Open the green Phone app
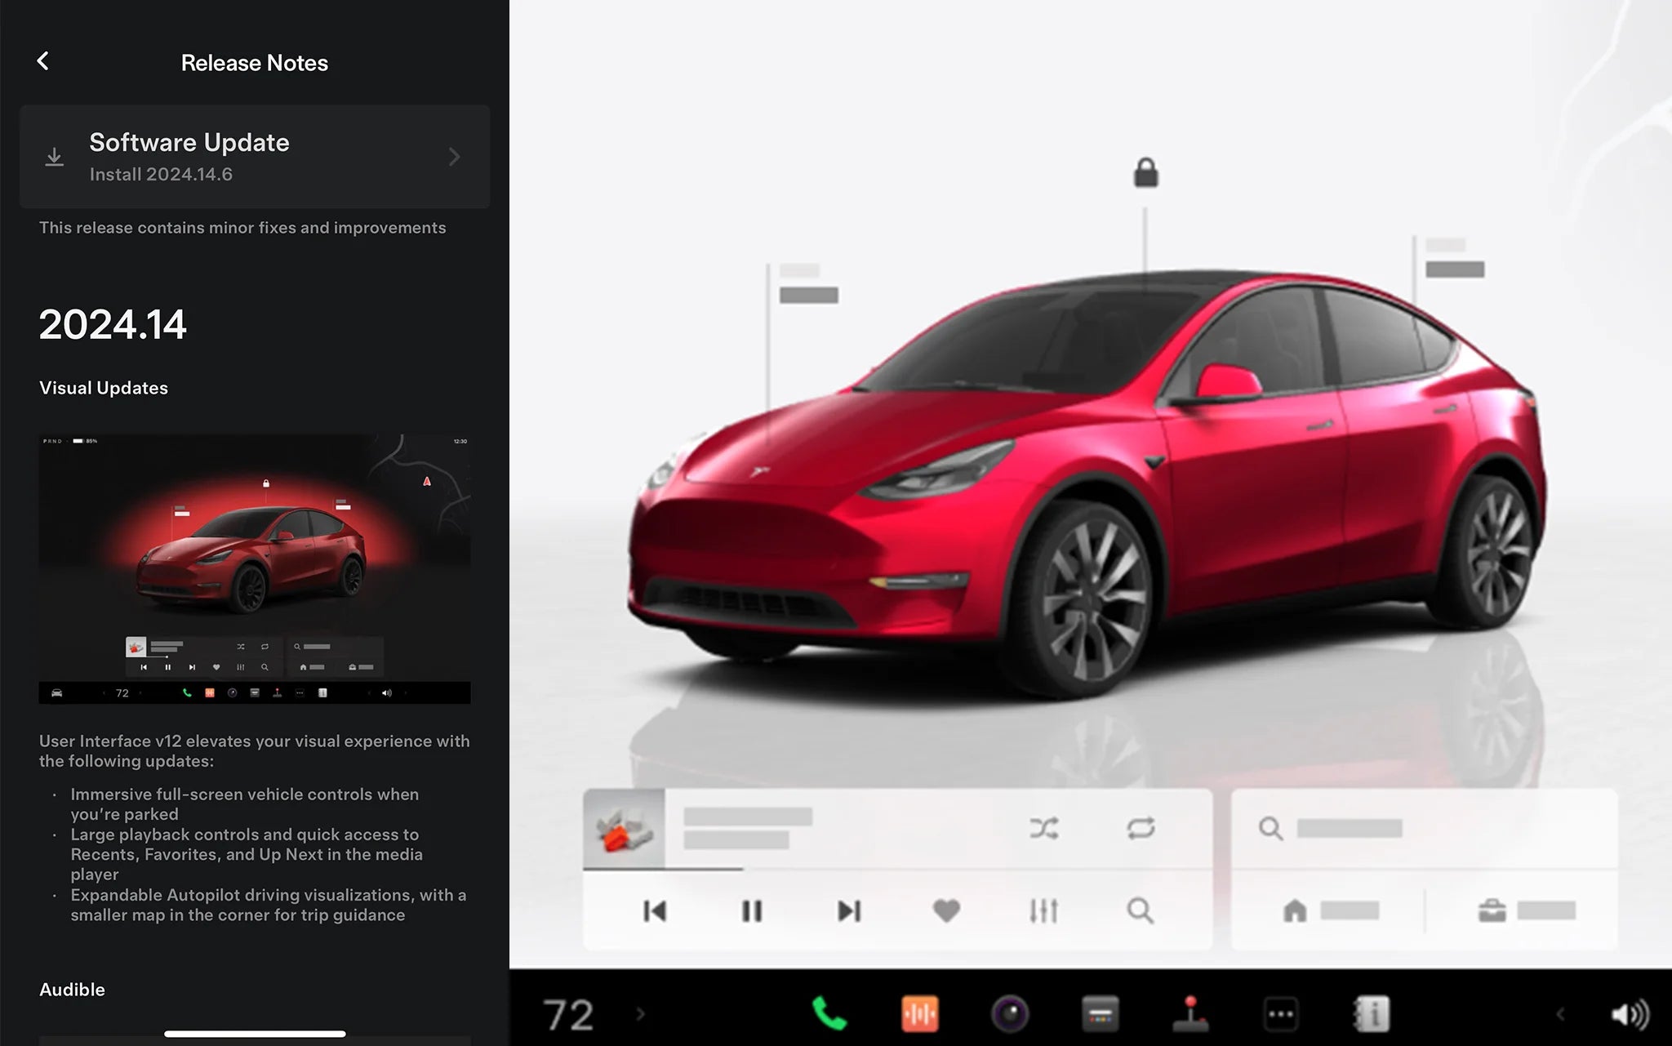The height and width of the screenshot is (1046, 1672). click(x=829, y=1014)
